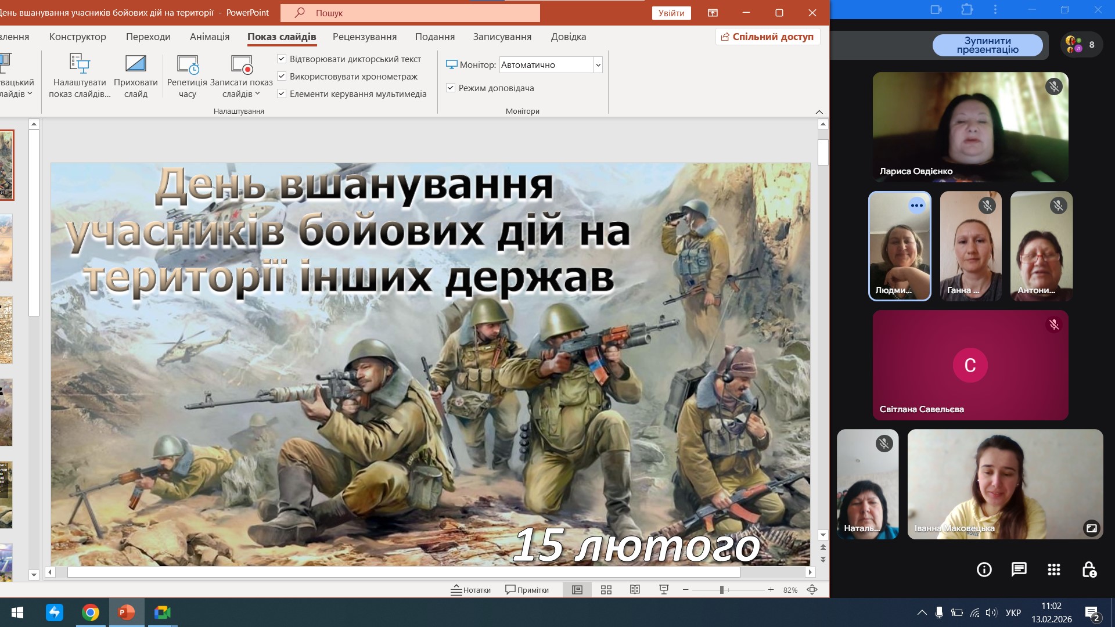Screen dimensions: 1115x627
Task: Switch to Reading View in status bar
Action: pyautogui.click(x=635, y=590)
